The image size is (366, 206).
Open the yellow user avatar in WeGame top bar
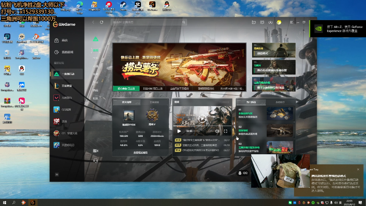pyautogui.click(x=279, y=22)
